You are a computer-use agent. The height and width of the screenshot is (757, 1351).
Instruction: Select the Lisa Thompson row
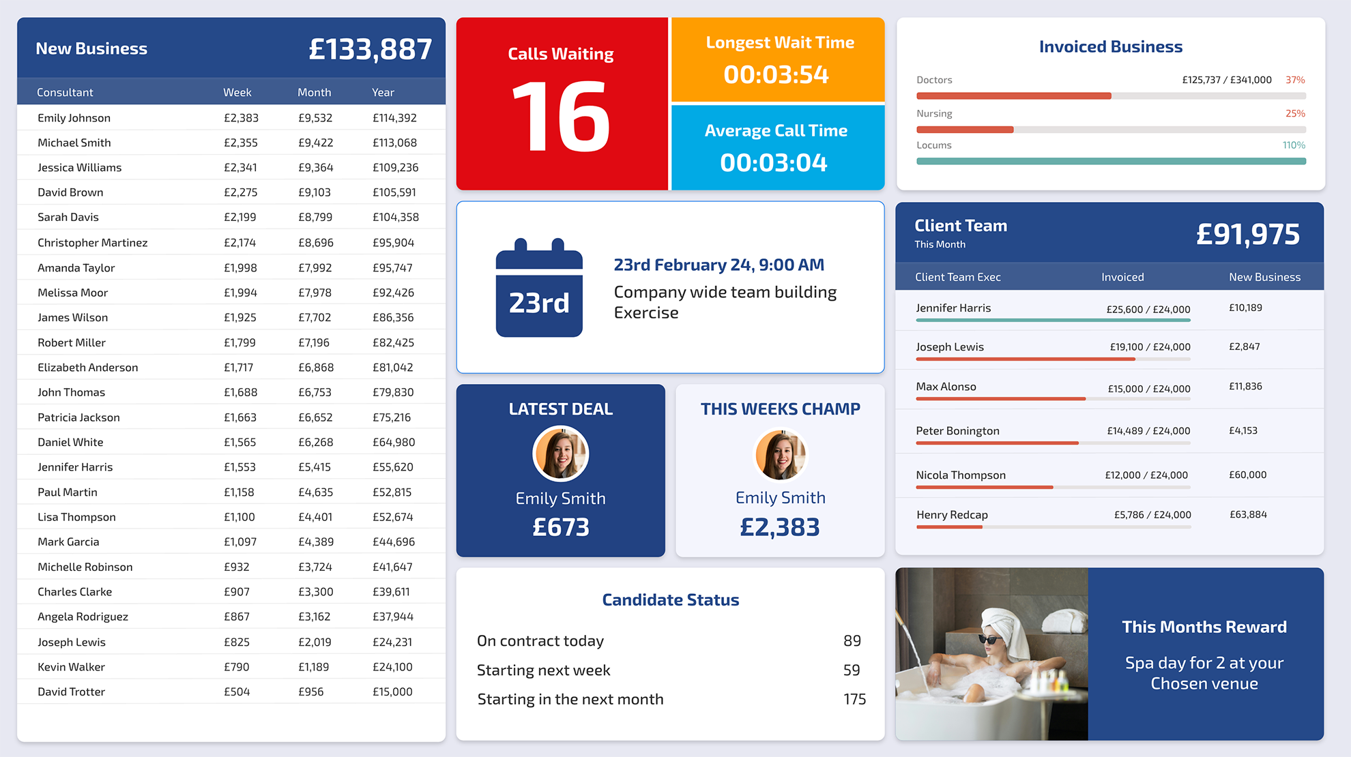coord(231,517)
